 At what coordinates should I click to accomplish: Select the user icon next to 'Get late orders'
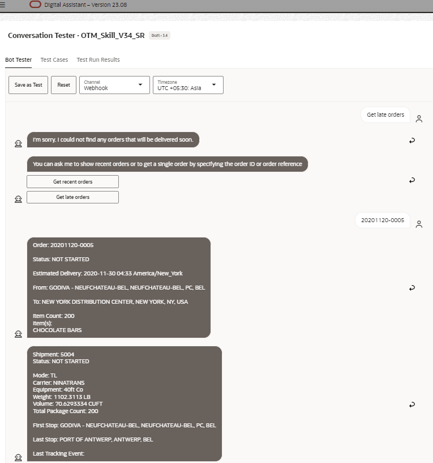(x=419, y=119)
